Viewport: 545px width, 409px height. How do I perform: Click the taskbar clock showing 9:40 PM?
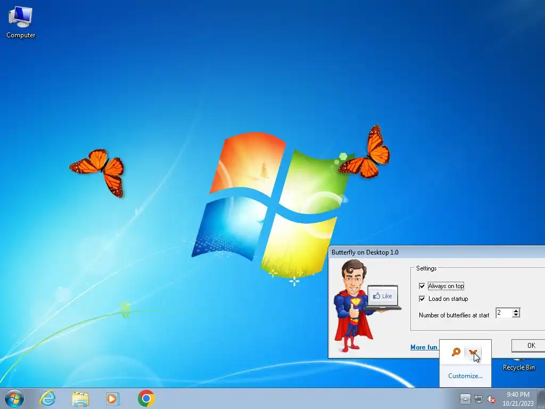tap(518, 399)
